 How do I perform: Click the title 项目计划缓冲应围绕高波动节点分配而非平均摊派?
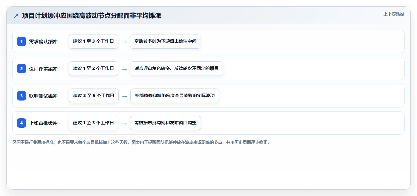pyautogui.click(x=92, y=15)
